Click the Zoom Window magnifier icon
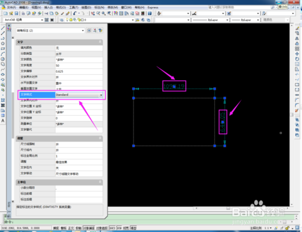The image size is (302, 232). point(103,13)
